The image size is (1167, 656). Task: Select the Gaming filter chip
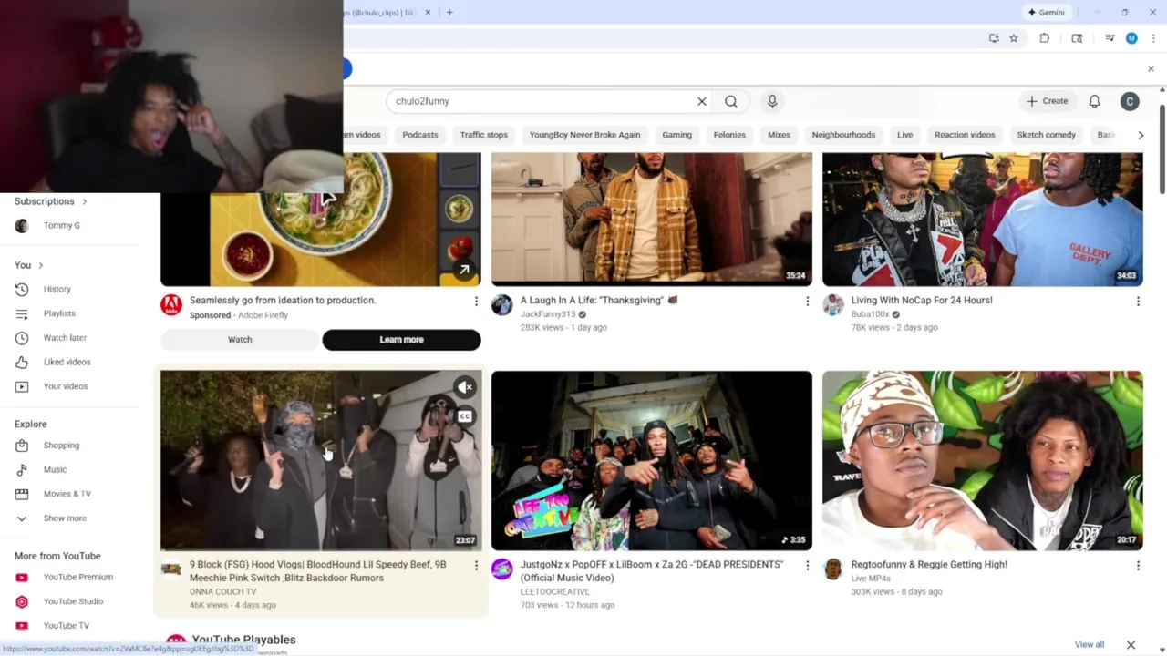coord(676,135)
